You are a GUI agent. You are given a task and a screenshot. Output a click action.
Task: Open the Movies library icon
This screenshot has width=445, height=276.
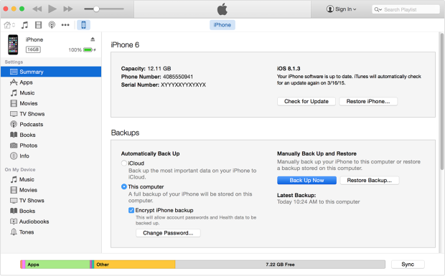(38, 25)
